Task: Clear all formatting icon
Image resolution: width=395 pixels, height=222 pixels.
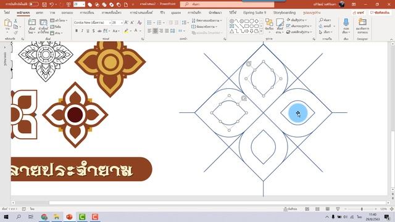Action: point(140,23)
